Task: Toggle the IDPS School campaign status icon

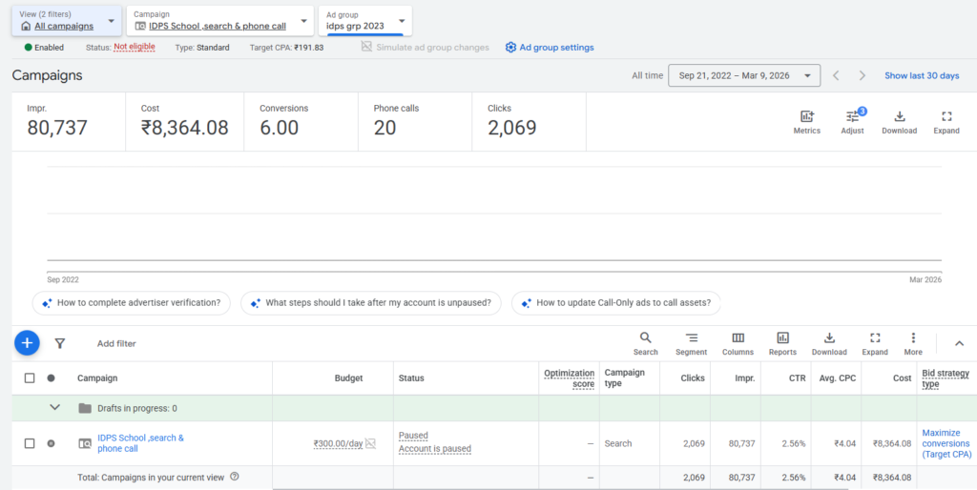Action: 52,443
